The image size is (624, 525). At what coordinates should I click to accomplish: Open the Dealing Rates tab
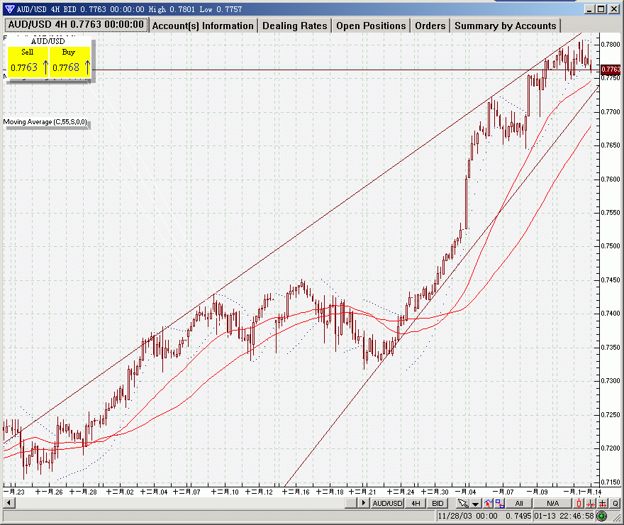[x=294, y=26]
